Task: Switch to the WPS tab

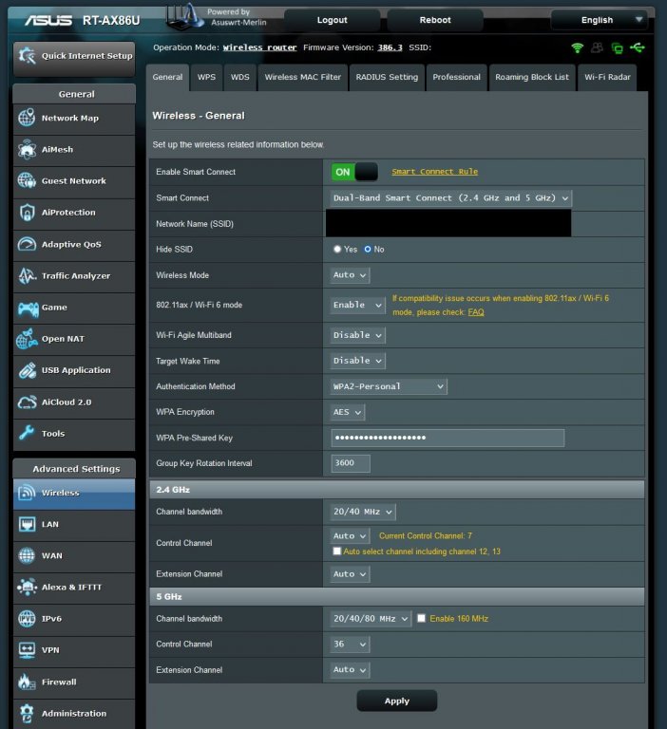Action: tap(206, 77)
